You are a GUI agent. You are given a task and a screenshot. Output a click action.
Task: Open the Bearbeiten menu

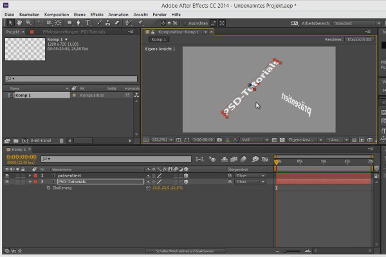(30, 15)
